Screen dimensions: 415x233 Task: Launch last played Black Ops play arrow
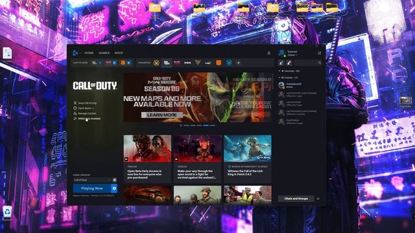[x=115, y=63]
